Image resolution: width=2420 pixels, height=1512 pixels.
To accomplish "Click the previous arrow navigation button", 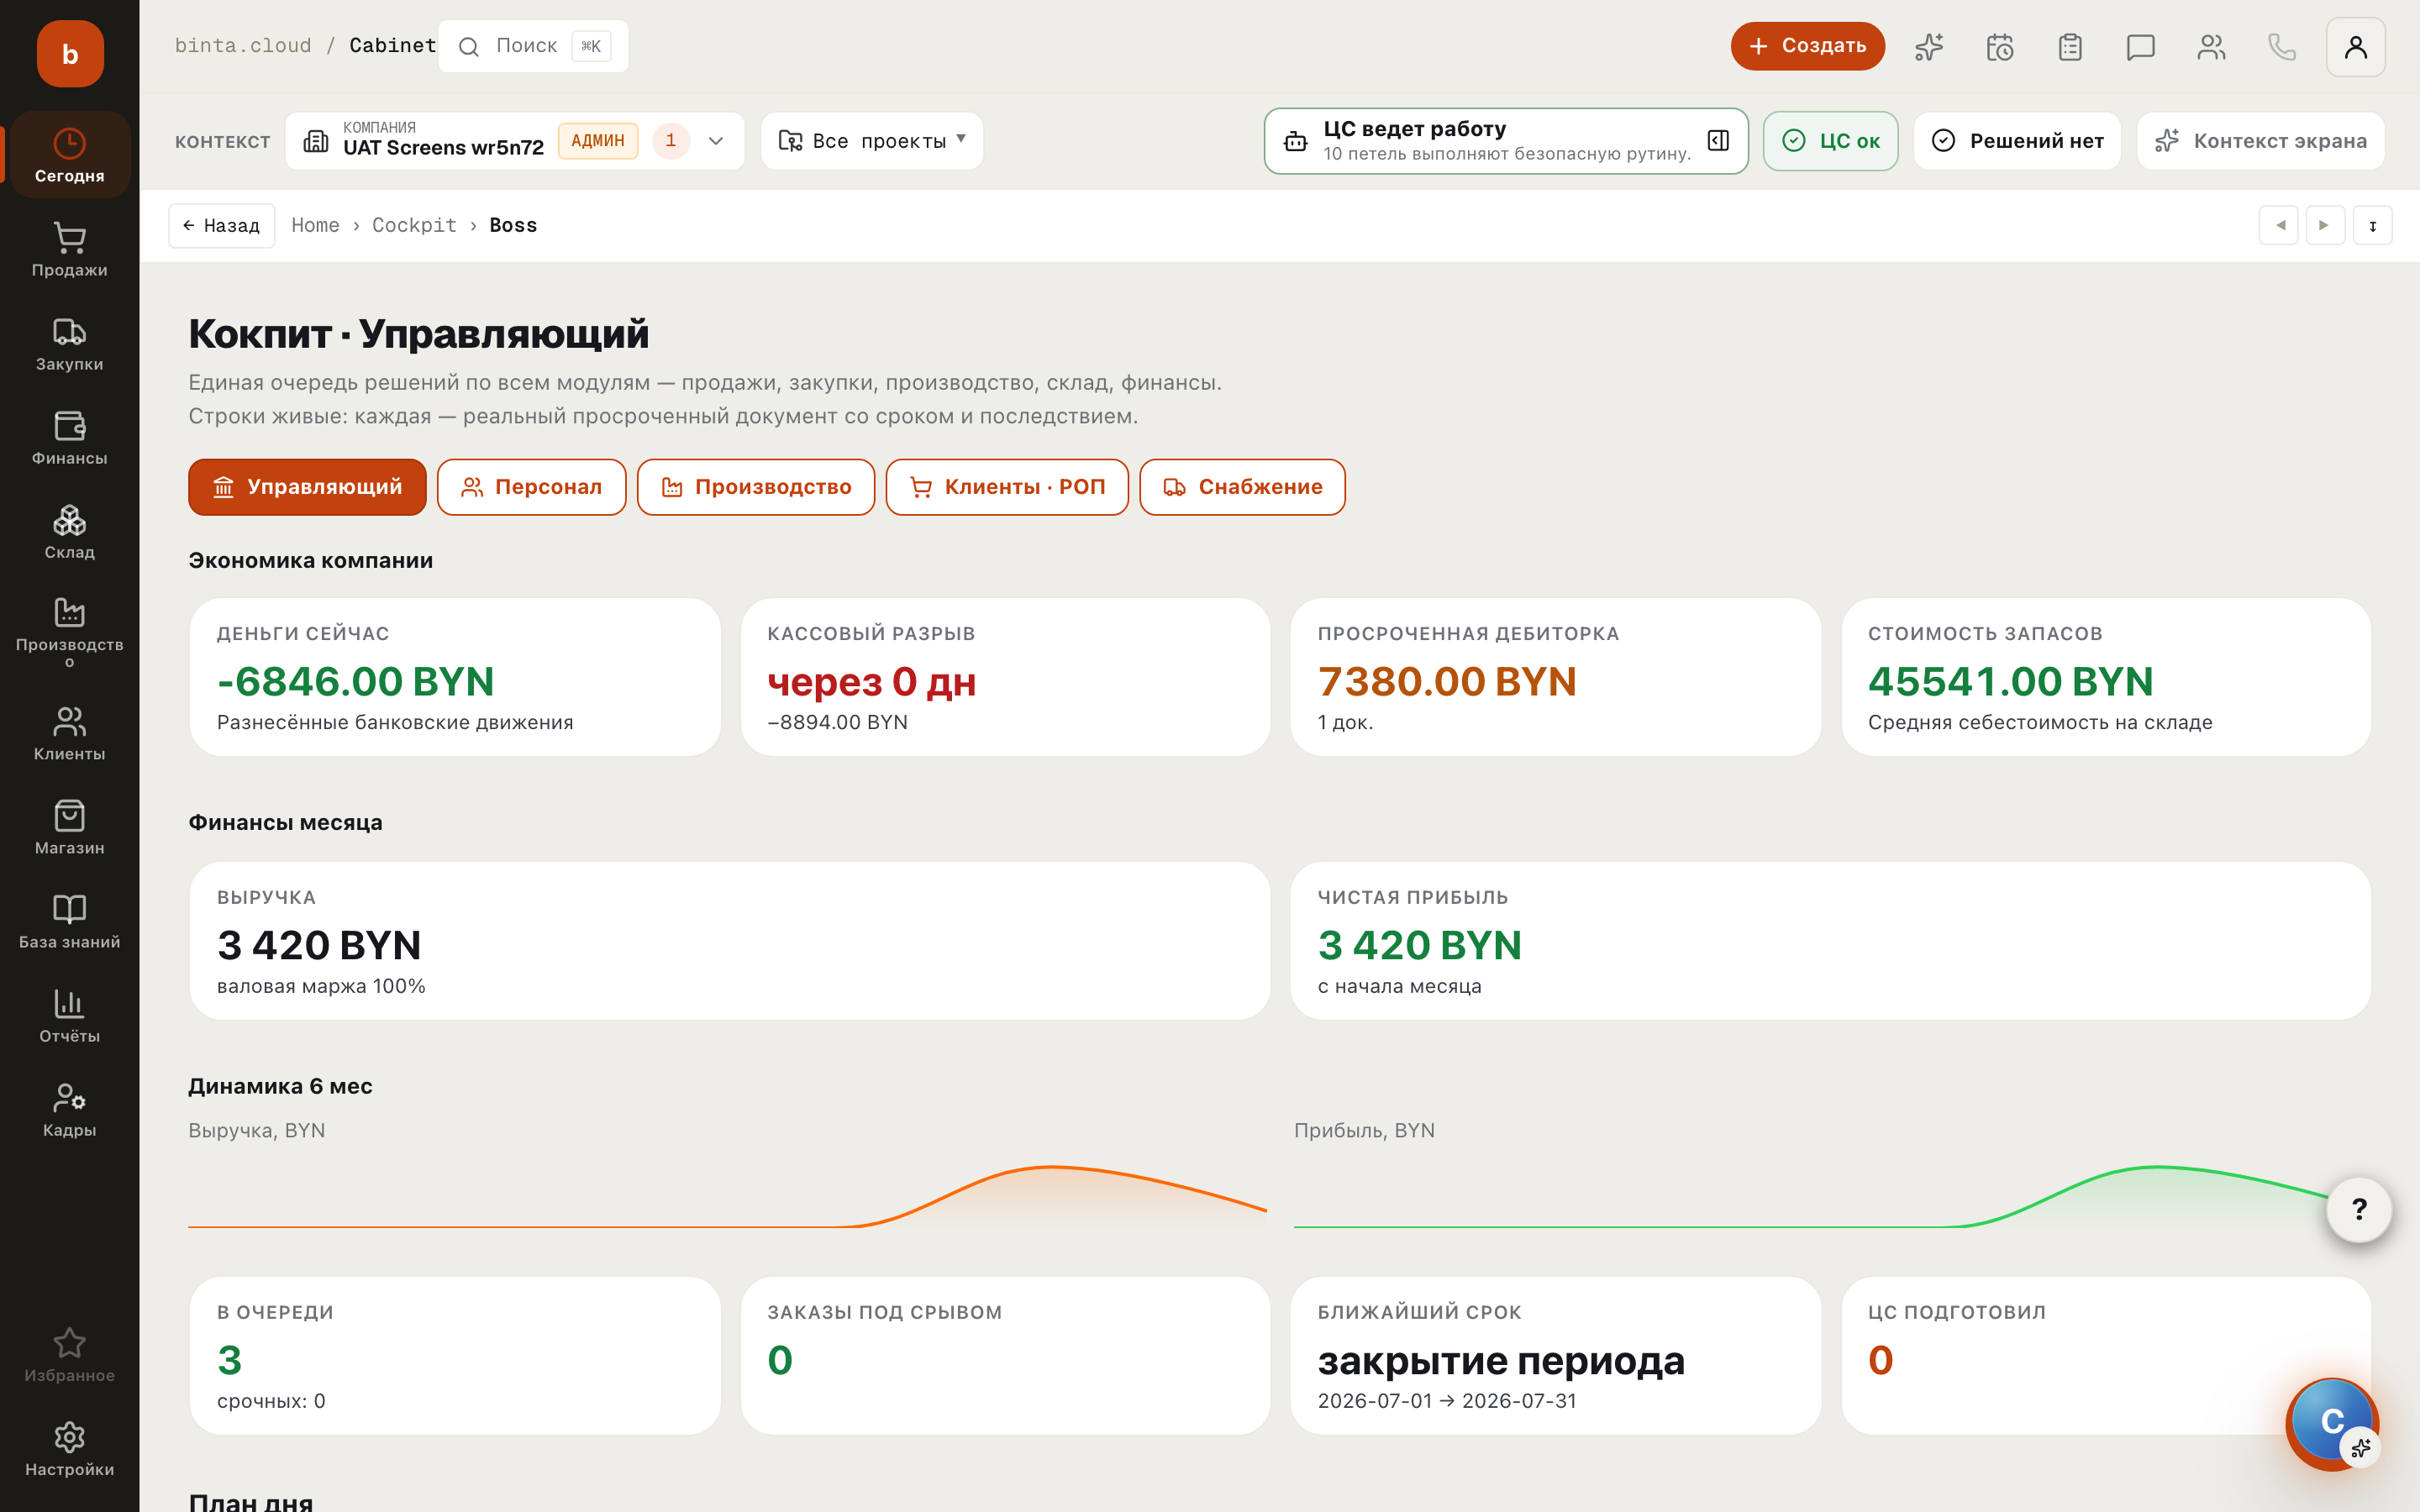I will [x=2278, y=225].
